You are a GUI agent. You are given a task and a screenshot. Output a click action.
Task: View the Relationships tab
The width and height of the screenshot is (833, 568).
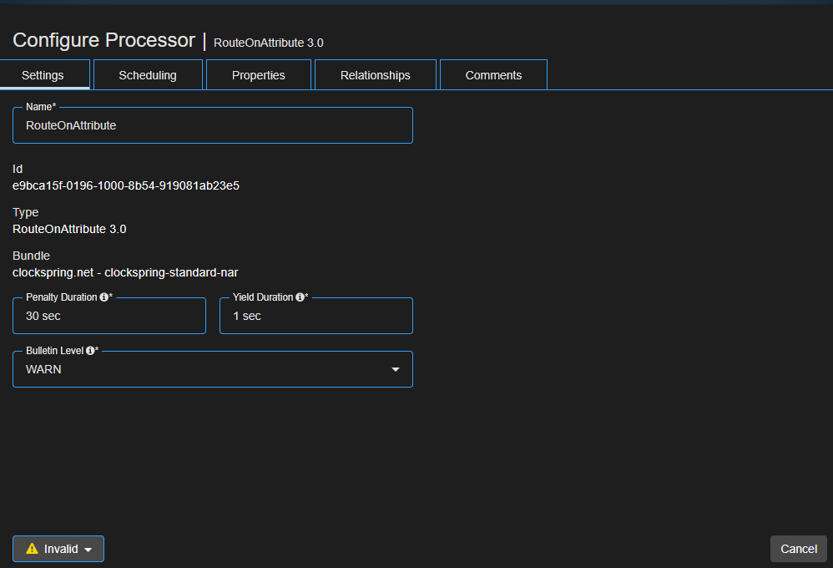tap(375, 74)
